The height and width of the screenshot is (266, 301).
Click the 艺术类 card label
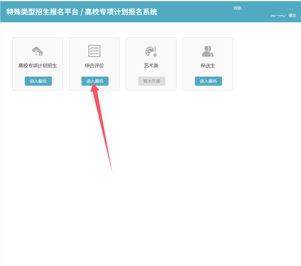pos(151,65)
